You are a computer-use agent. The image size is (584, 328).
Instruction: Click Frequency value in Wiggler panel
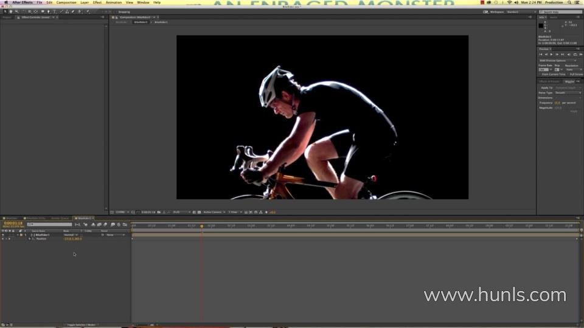(x=557, y=103)
